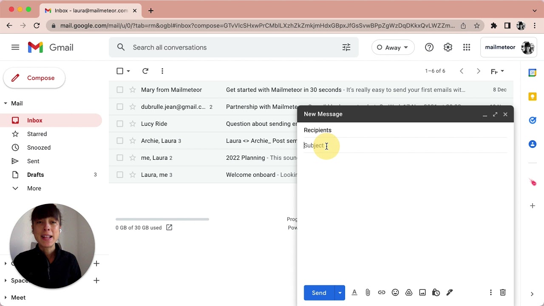Open the mailmeteor account profile
This screenshot has height=306, width=544.
[x=509, y=47]
